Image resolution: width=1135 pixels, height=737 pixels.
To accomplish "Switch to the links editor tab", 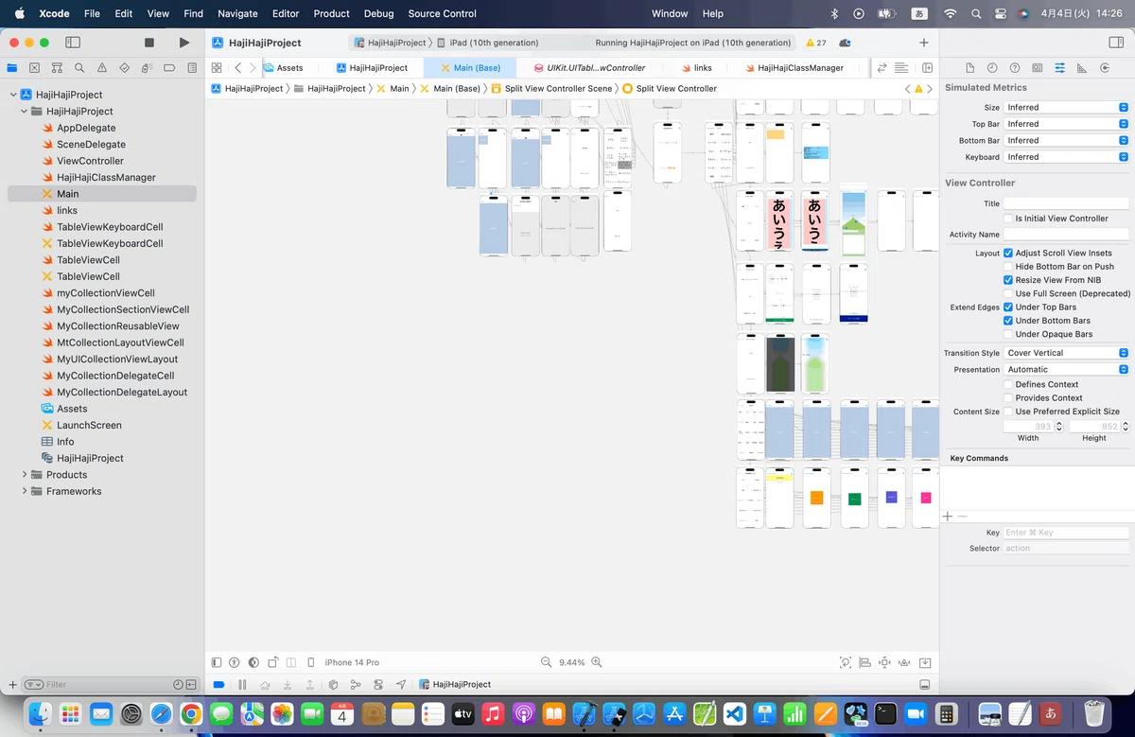I will pos(695,68).
